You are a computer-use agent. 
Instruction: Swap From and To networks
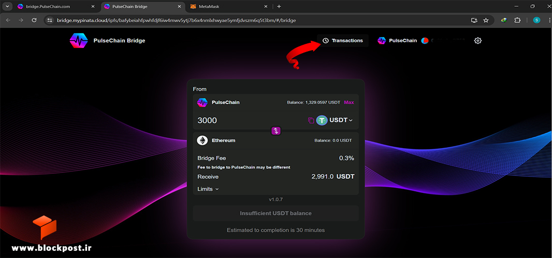[276, 131]
